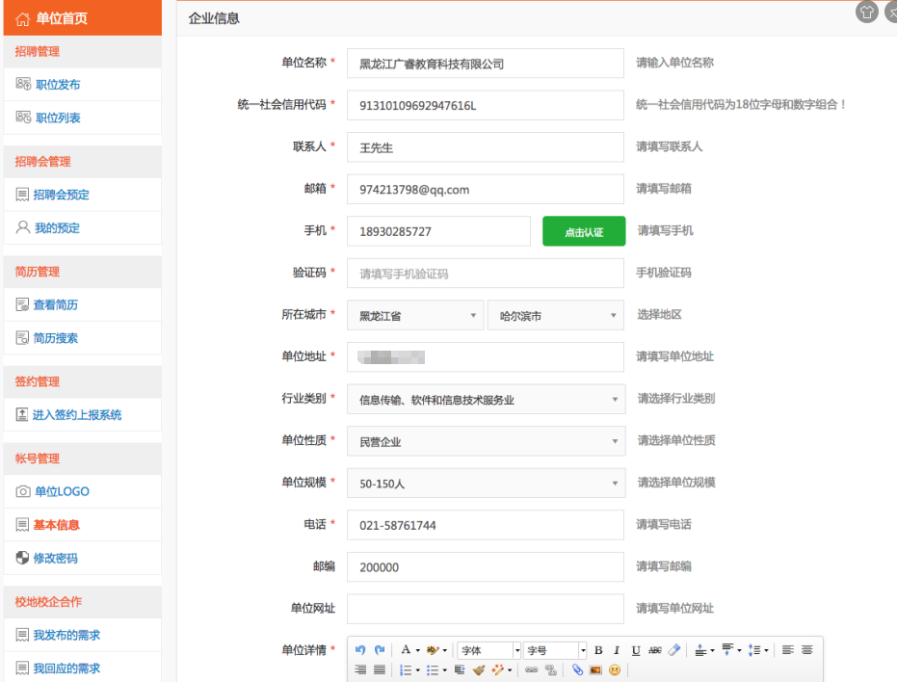Click the redo icon in the editor toolbar

(x=380, y=650)
